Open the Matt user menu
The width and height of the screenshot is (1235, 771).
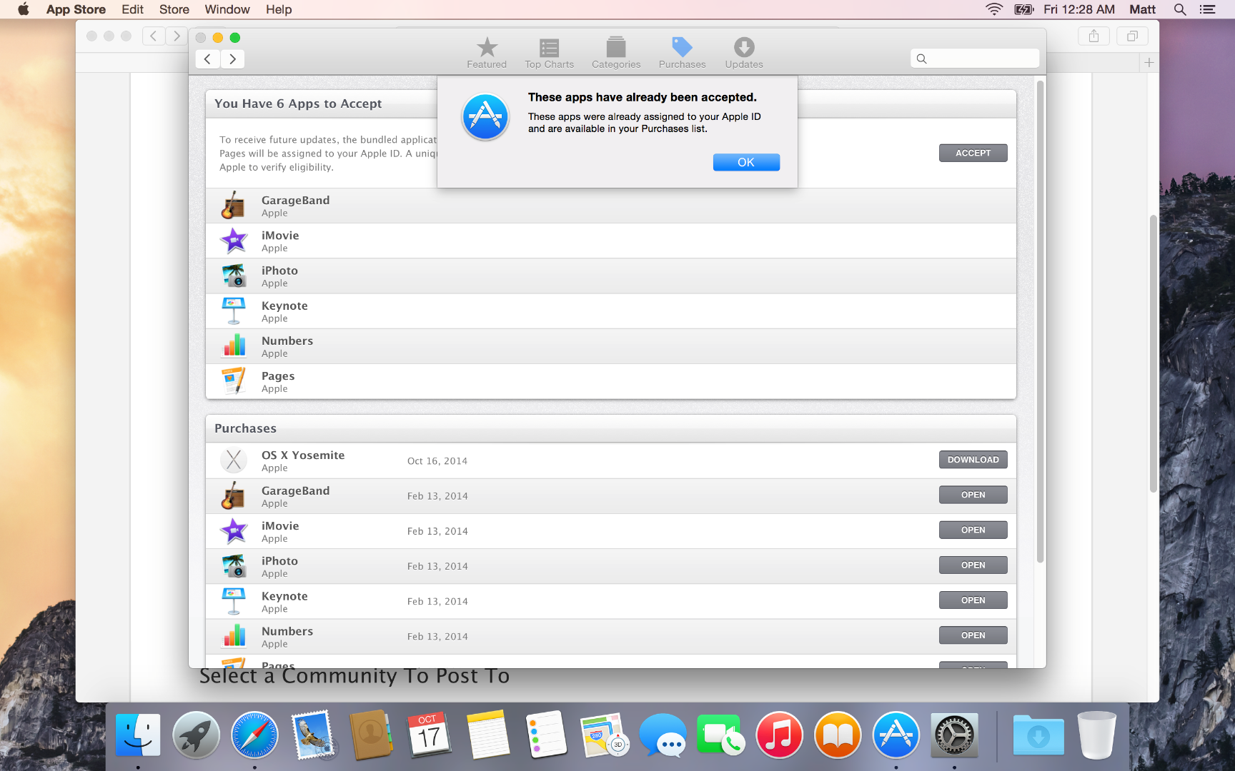1142,9
